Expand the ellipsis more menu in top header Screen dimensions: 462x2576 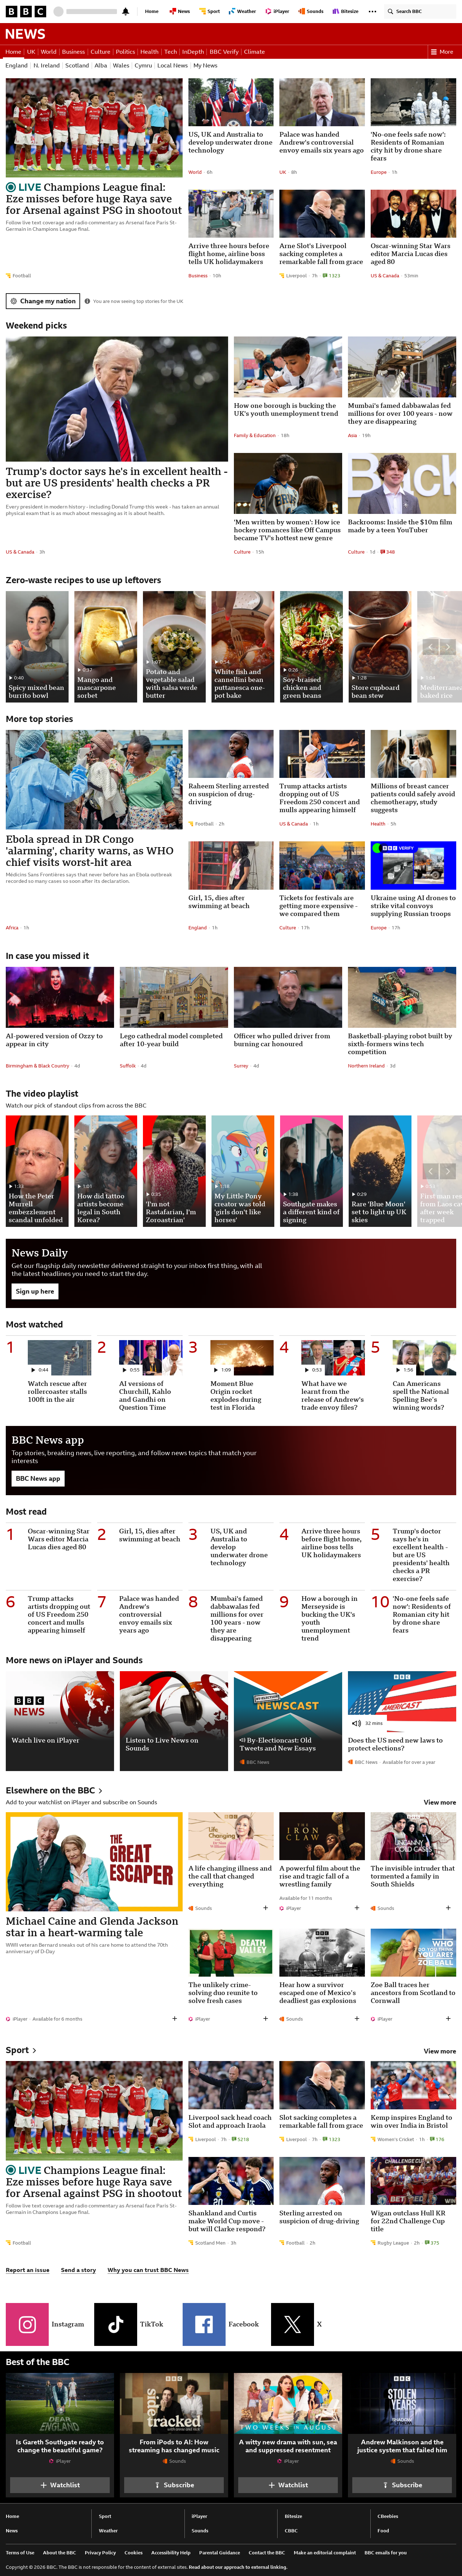(372, 12)
